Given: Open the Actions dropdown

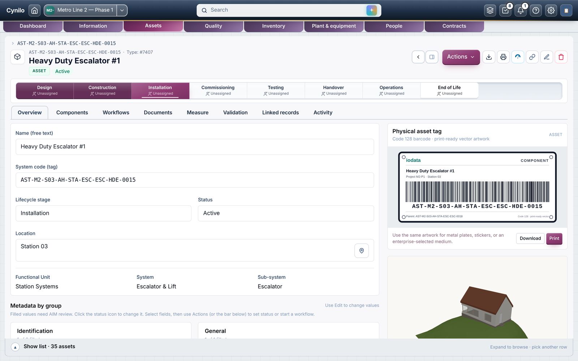Looking at the screenshot, I should coord(461,57).
